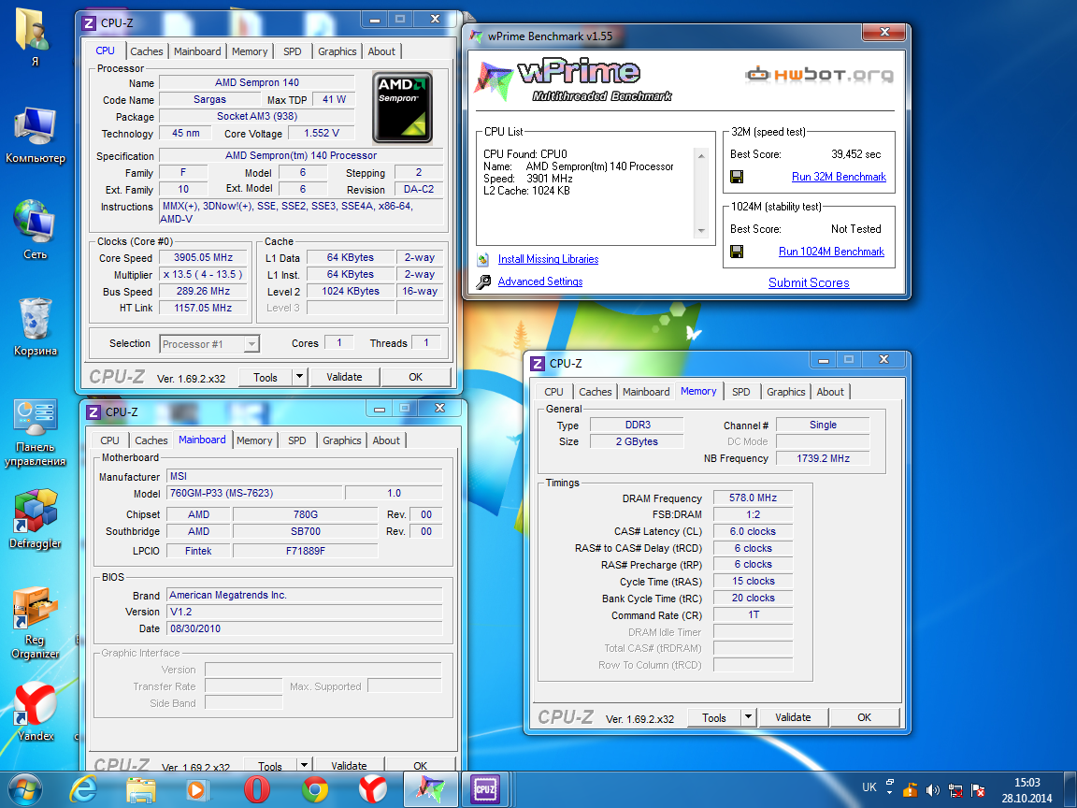Launch Reg Organizer desktop shortcut
The width and height of the screenshot is (1077, 808).
pos(35,623)
